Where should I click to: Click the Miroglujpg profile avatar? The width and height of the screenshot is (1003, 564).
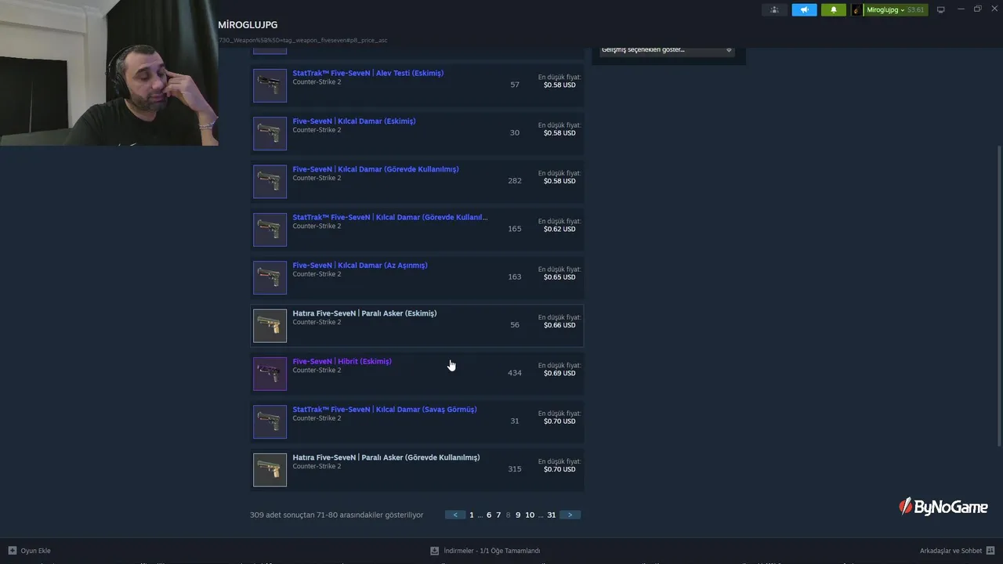coord(857,9)
